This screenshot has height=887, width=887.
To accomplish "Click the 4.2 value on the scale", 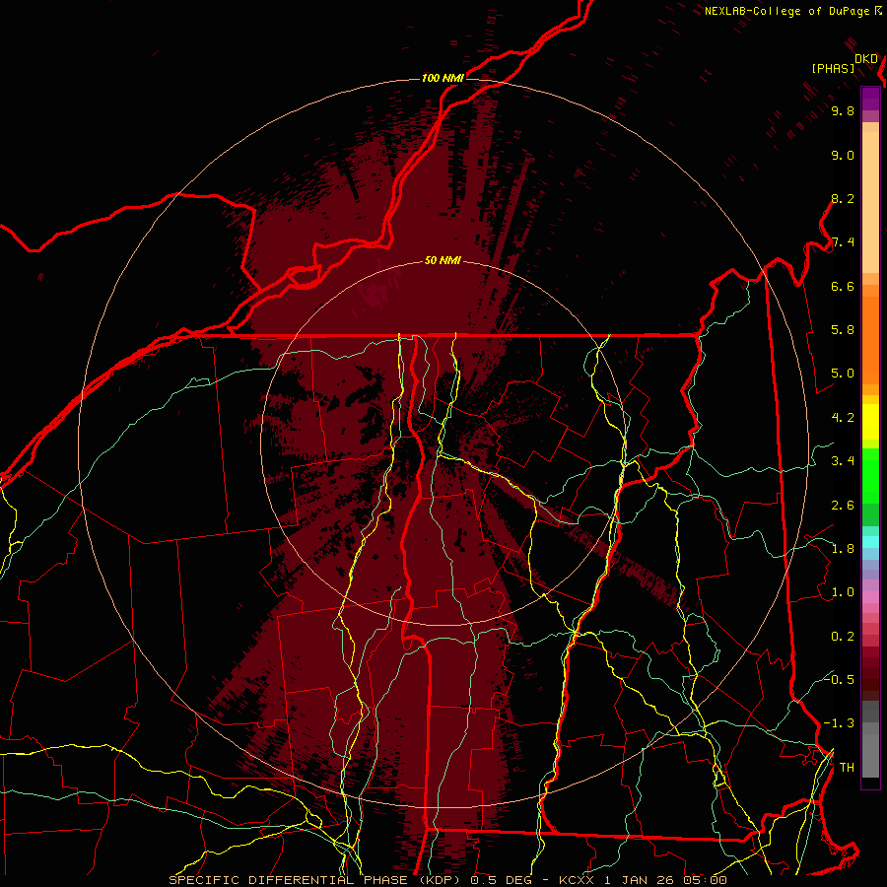I will click(843, 418).
